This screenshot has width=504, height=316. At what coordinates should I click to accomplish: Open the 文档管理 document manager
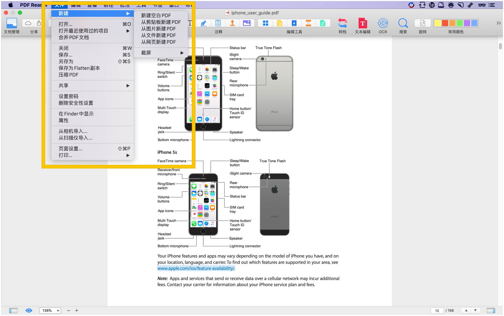12,25
